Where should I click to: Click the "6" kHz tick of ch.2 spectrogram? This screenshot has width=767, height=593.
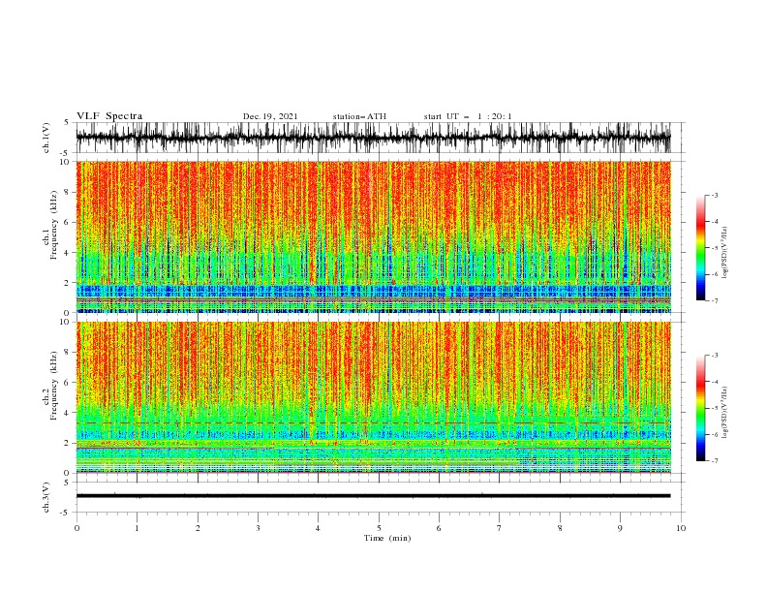click(68, 383)
